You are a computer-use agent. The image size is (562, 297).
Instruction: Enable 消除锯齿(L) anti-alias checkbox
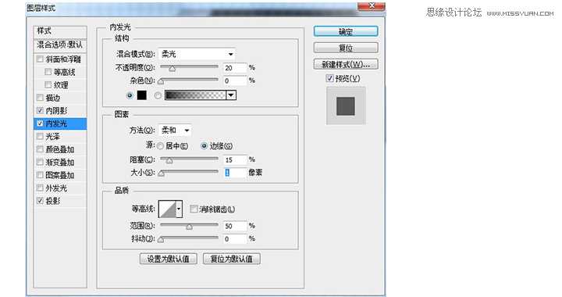pos(194,209)
